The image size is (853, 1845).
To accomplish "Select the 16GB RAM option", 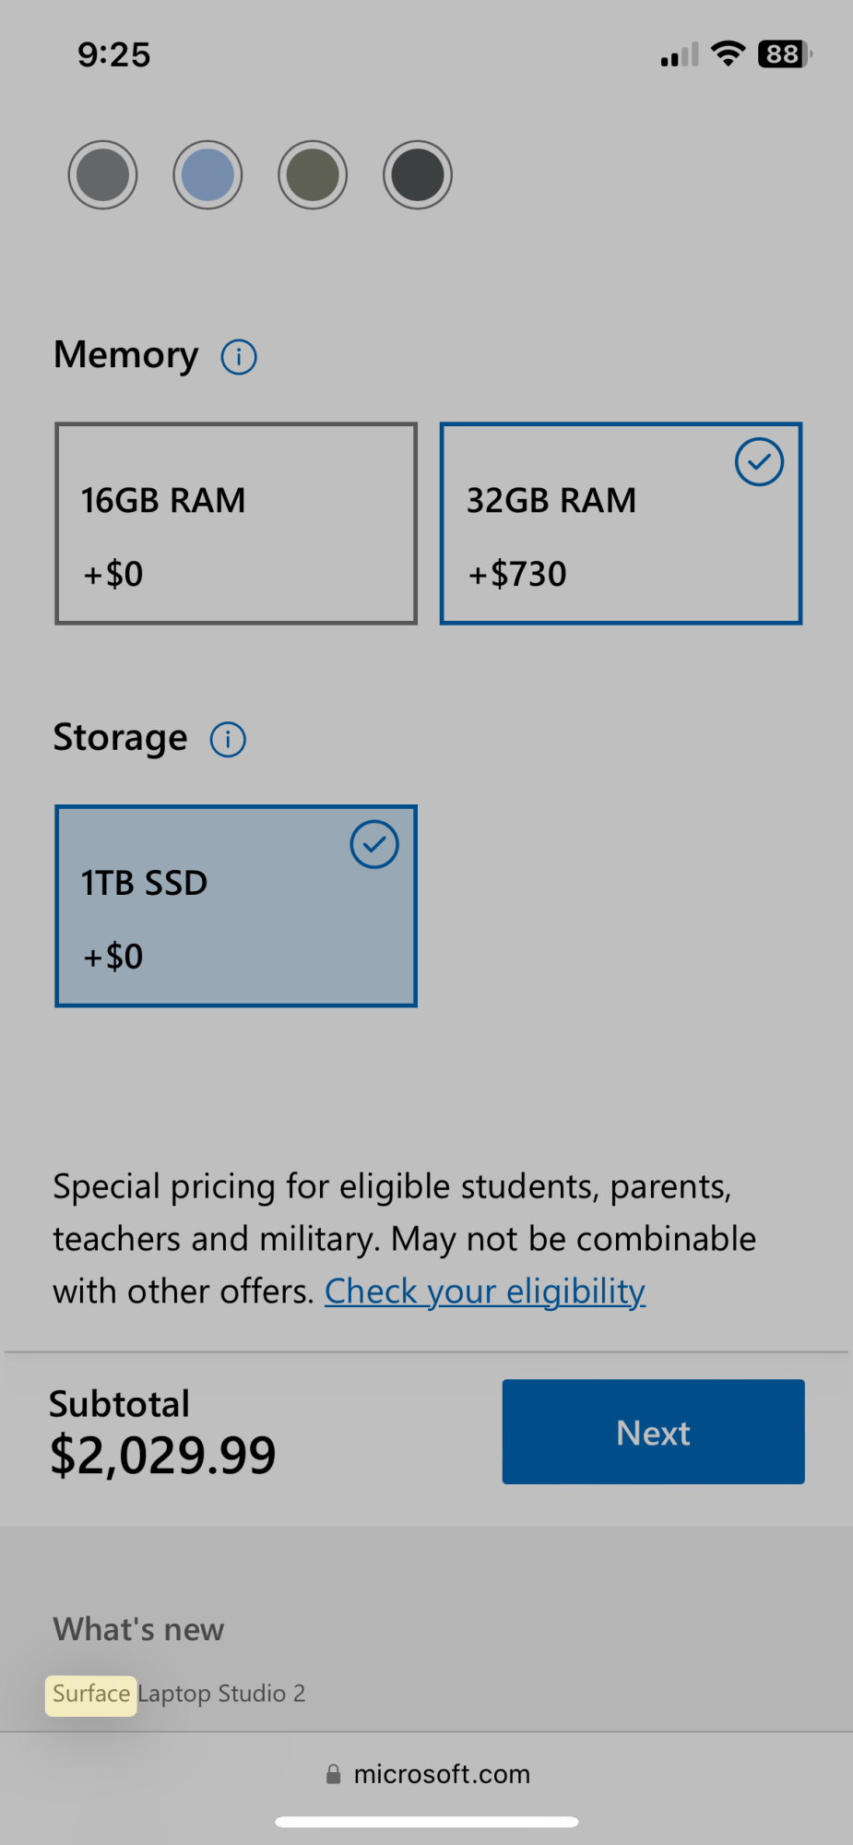I will (236, 524).
